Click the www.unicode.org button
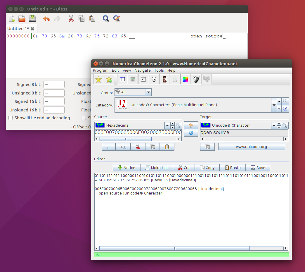305x272 pixels. click(x=252, y=147)
